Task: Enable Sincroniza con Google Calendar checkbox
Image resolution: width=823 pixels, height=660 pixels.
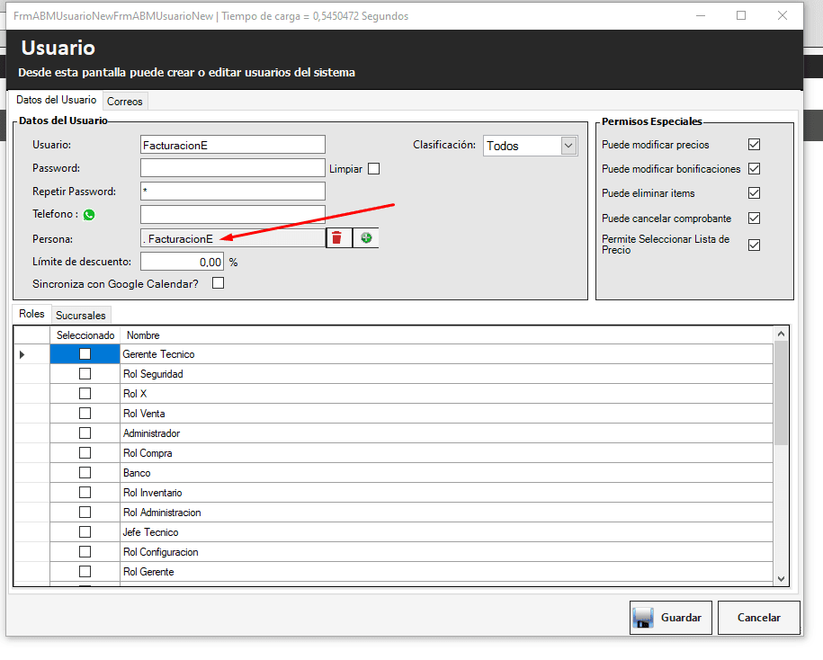Action: tap(218, 283)
